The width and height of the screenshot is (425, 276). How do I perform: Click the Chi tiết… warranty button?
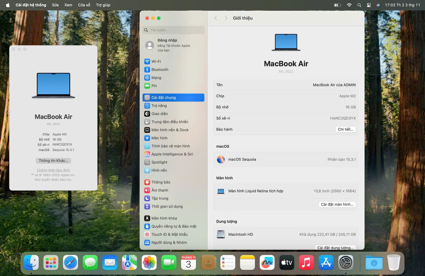pos(345,129)
